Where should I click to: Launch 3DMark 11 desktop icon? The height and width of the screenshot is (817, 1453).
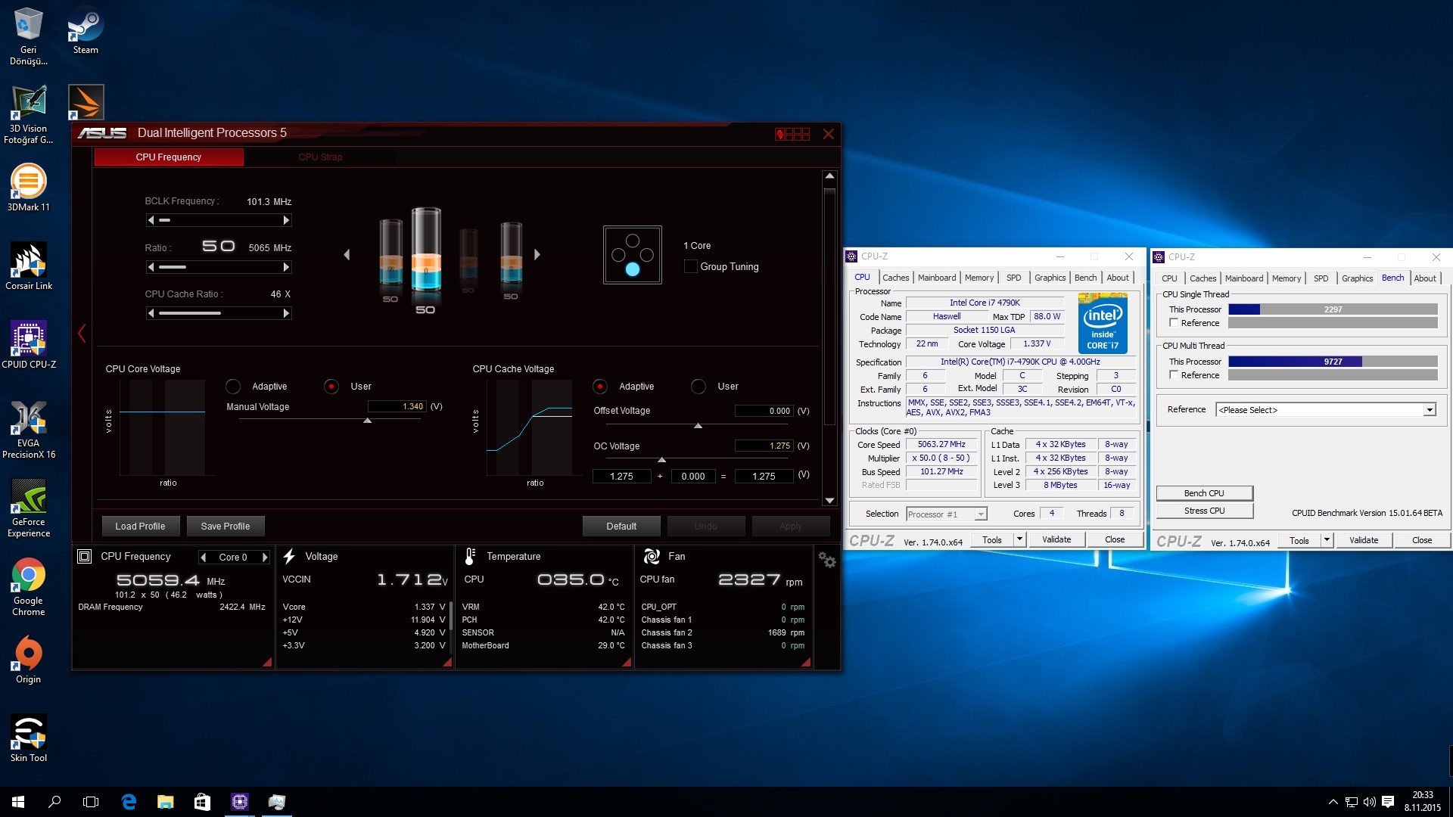[29, 188]
